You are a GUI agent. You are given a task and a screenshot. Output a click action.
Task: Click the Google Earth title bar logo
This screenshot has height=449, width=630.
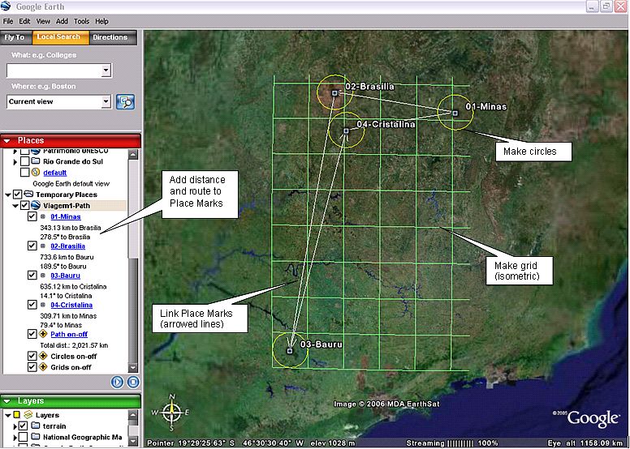click(x=6, y=6)
